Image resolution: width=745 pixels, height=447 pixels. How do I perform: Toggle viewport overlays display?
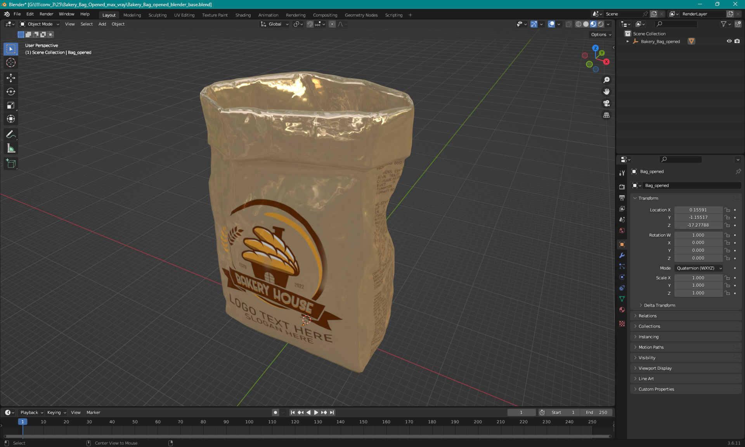(551, 24)
